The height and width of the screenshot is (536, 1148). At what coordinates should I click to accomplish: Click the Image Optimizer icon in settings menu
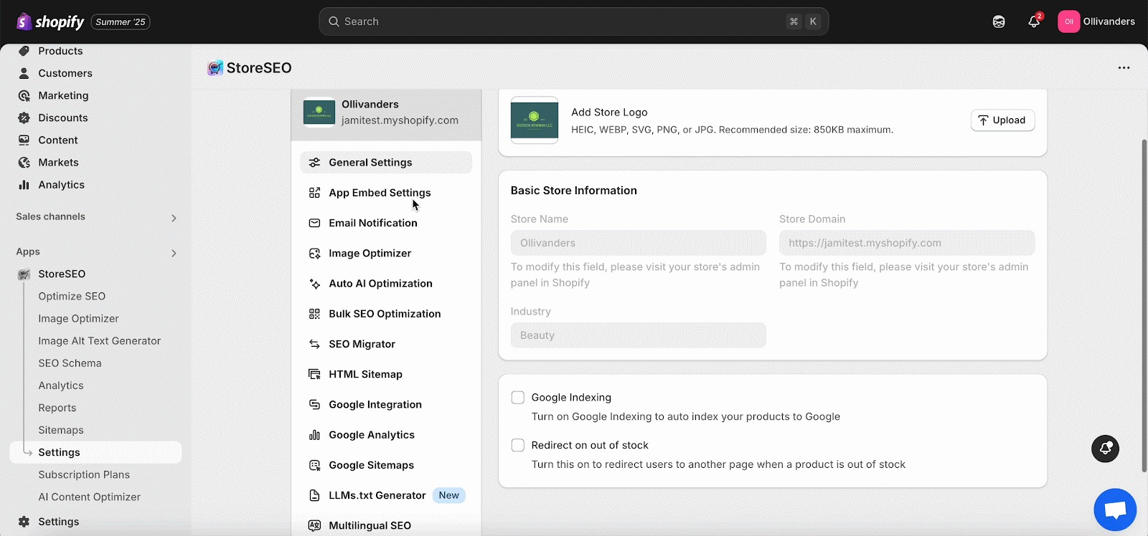(314, 253)
